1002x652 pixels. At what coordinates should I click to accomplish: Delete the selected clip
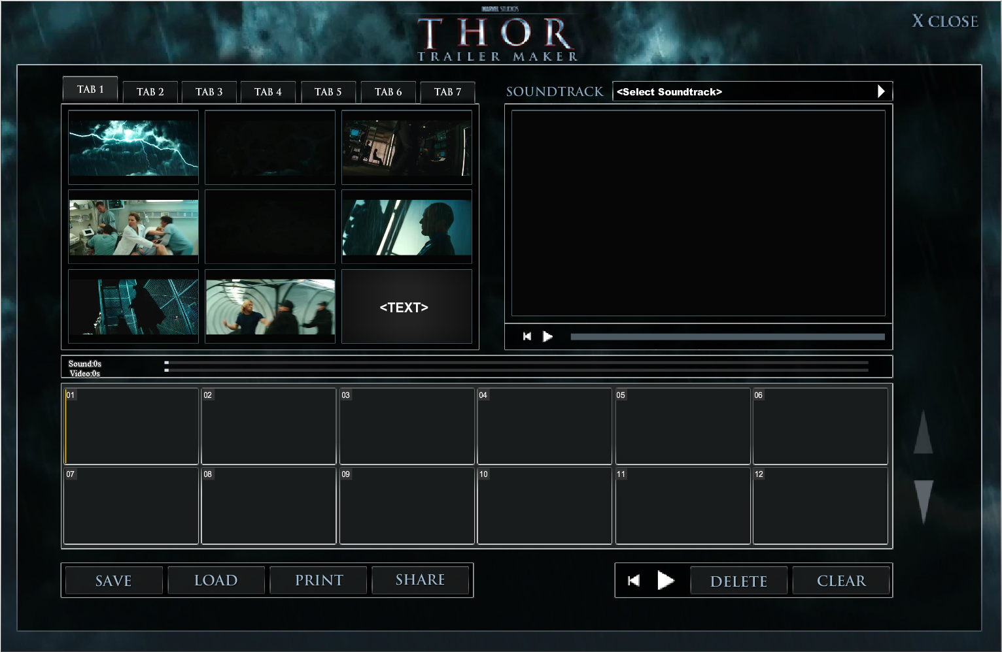point(739,581)
